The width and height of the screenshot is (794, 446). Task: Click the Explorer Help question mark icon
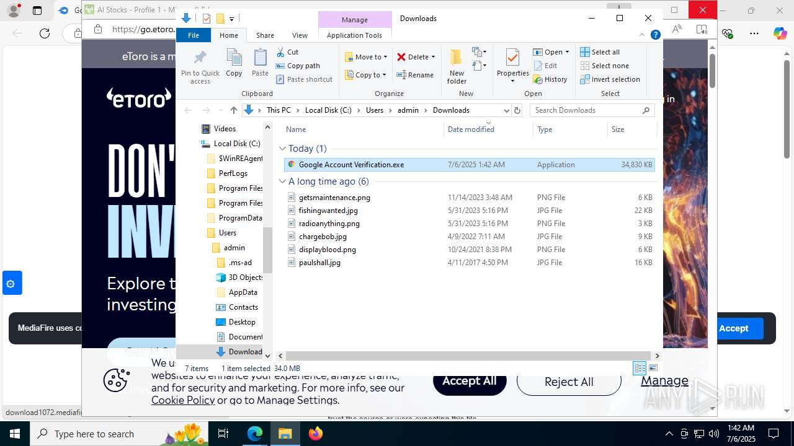point(655,35)
